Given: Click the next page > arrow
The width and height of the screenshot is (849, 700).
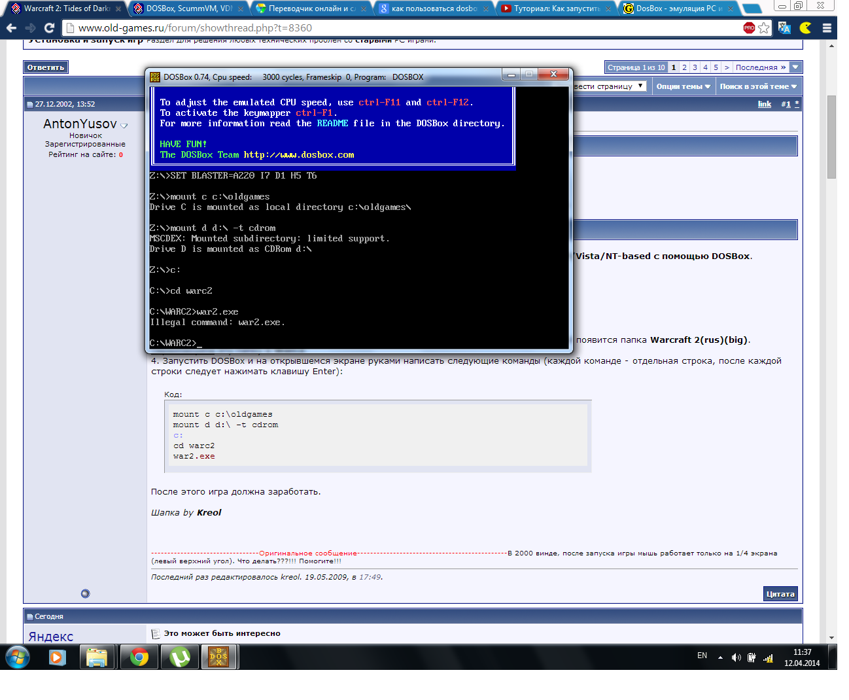Looking at the screenshot, I should tap(727, 67).
